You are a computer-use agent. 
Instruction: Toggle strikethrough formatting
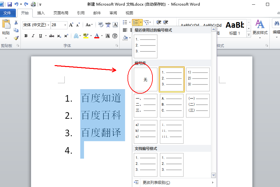[x=52, y=36]
